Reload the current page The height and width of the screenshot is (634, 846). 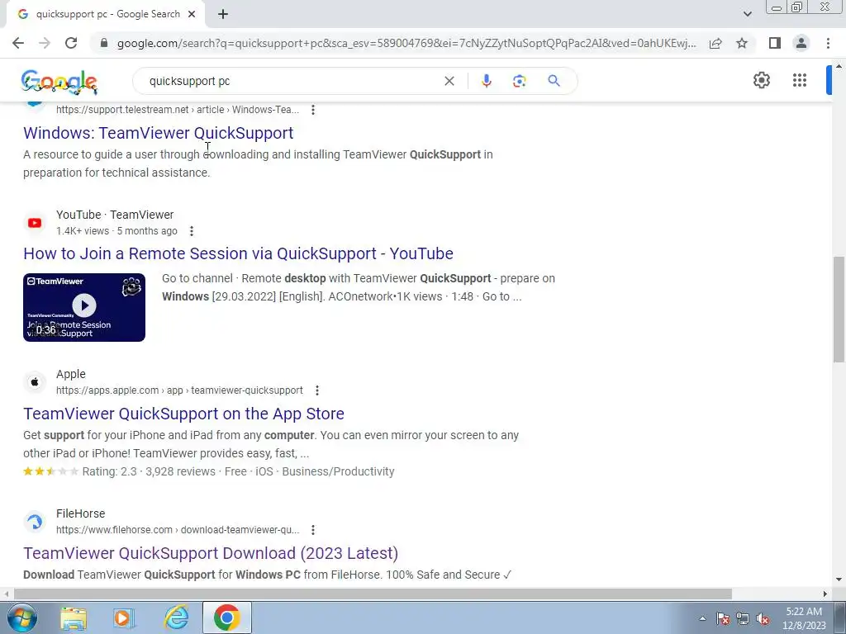point(71,43)
